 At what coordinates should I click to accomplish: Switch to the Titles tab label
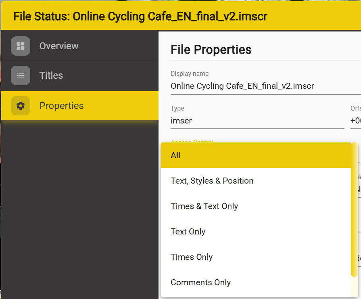51,75
